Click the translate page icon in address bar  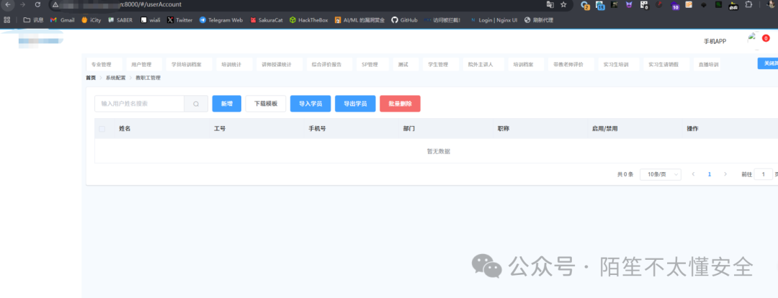(550, 4)
